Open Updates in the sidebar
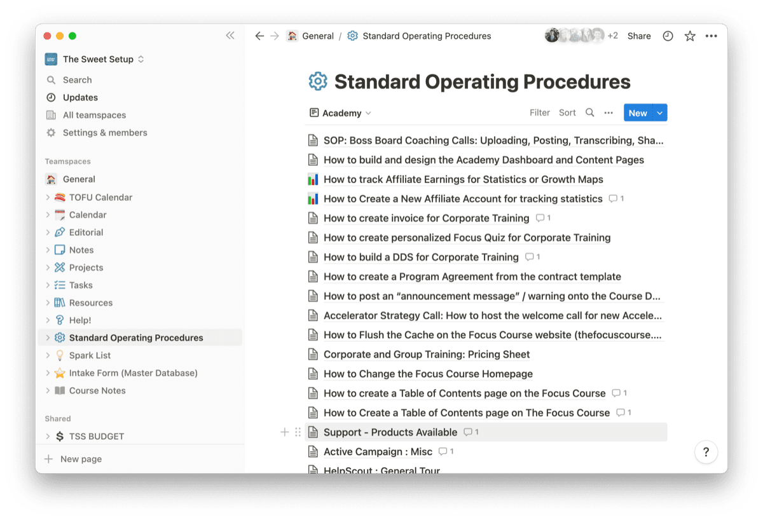This screenshot has height=520, width=763. 80,97
